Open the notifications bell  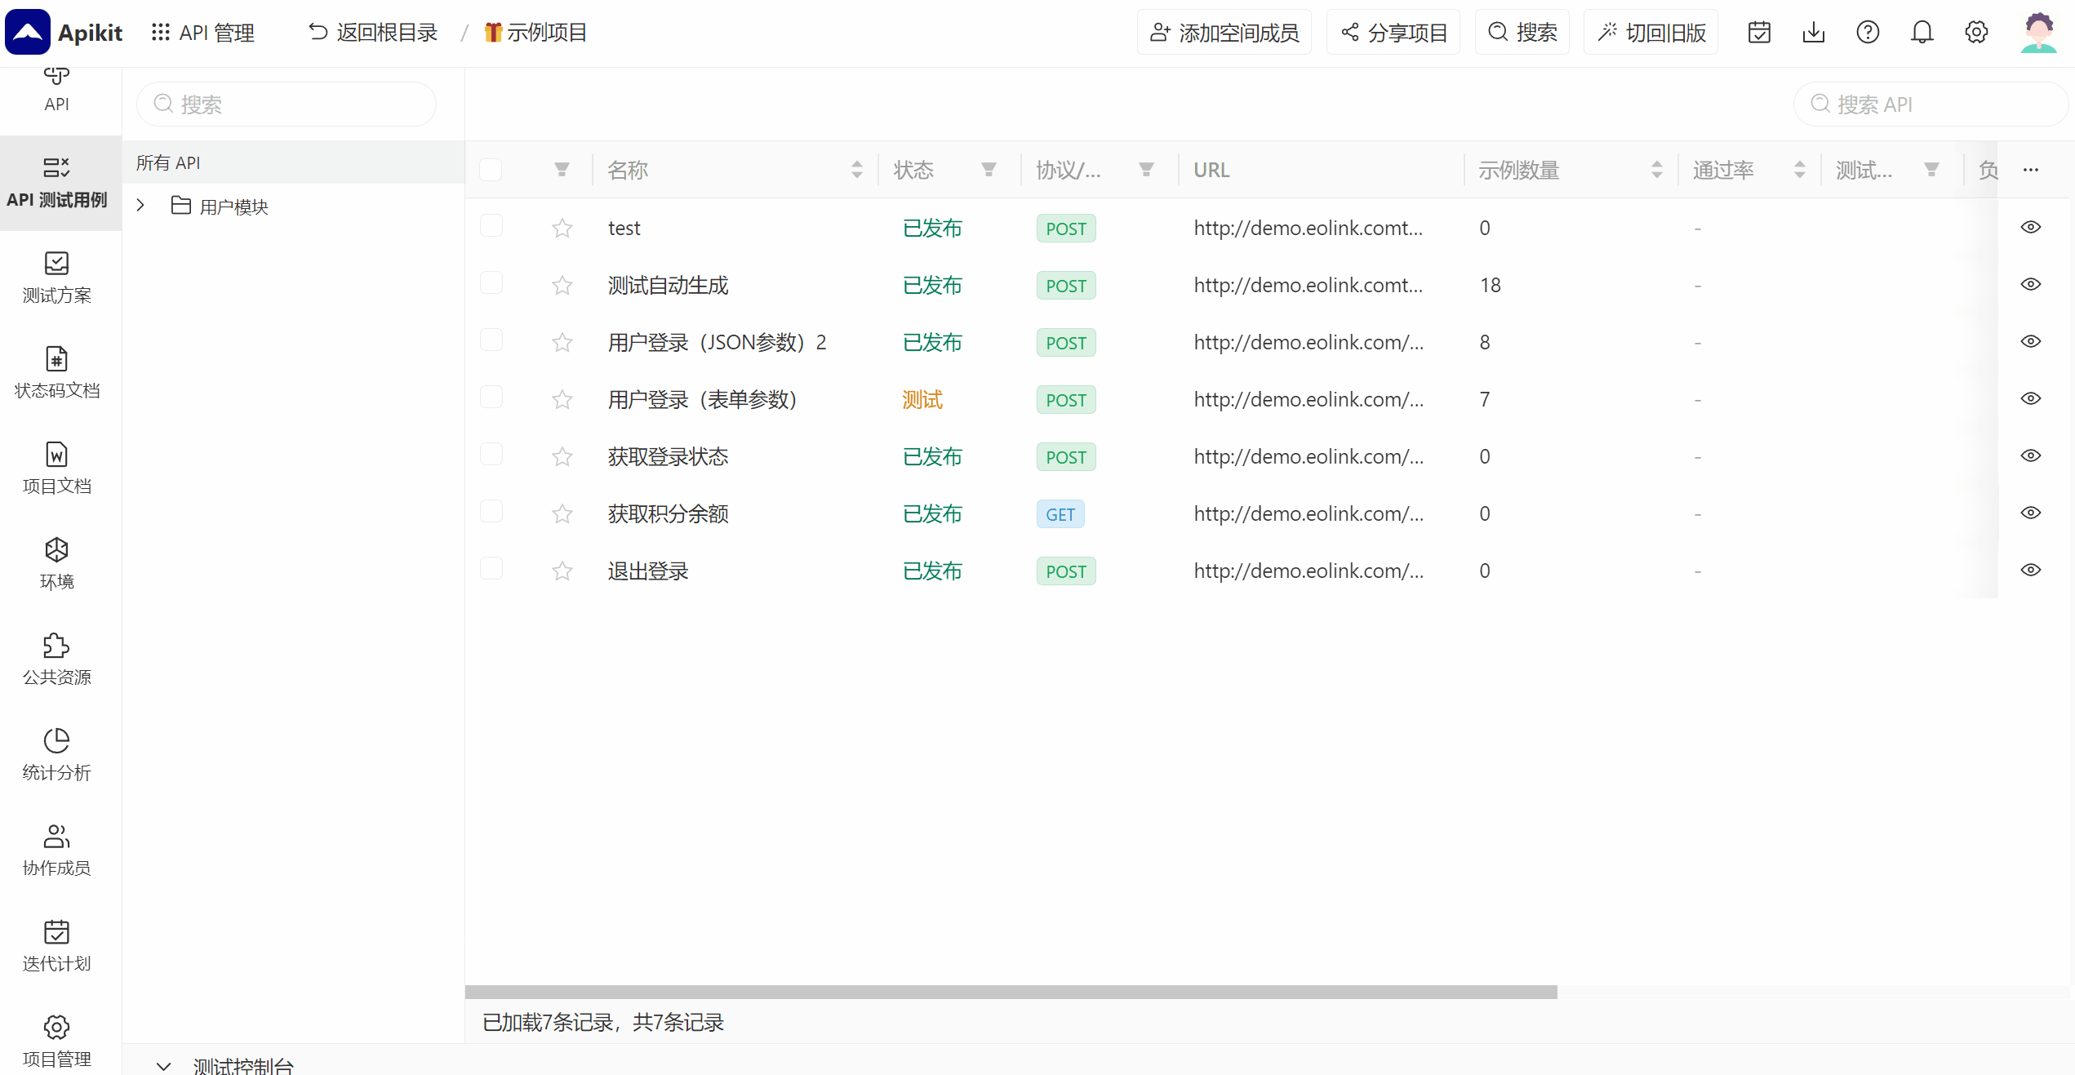coord(1922,32)
